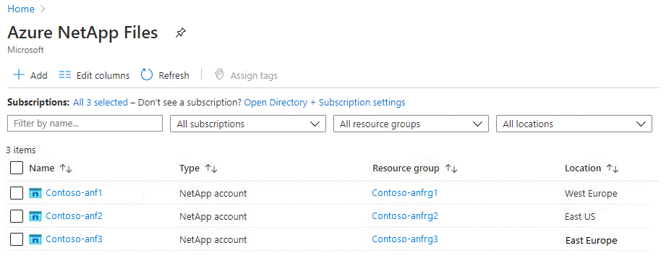Click the Contoso-anf1 NetApp account icon
Screen dimensions: 666x261
point(35,193)
